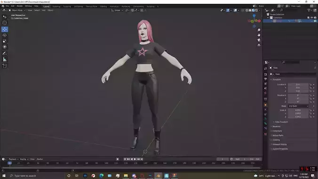Open the Material properties tab at the bottom
The image size is (318, 179).
point(265,134)
